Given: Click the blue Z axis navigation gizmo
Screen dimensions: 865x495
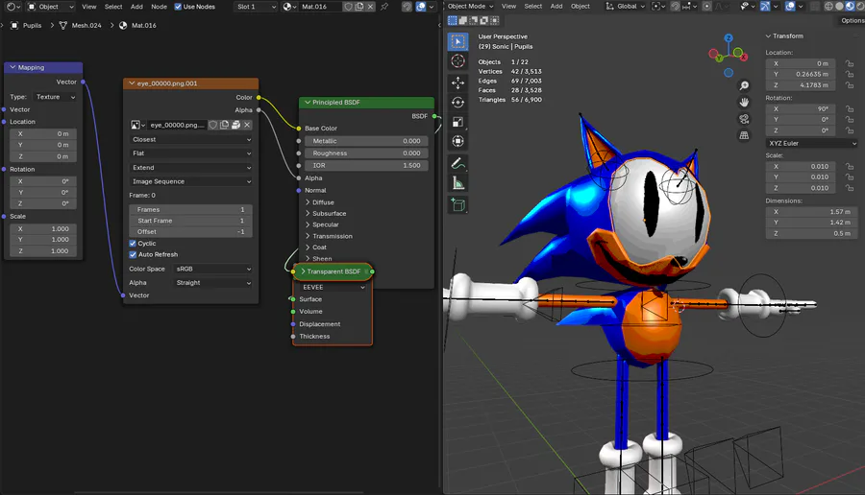Looking at the screenshot, I should (x=729, y=38).
